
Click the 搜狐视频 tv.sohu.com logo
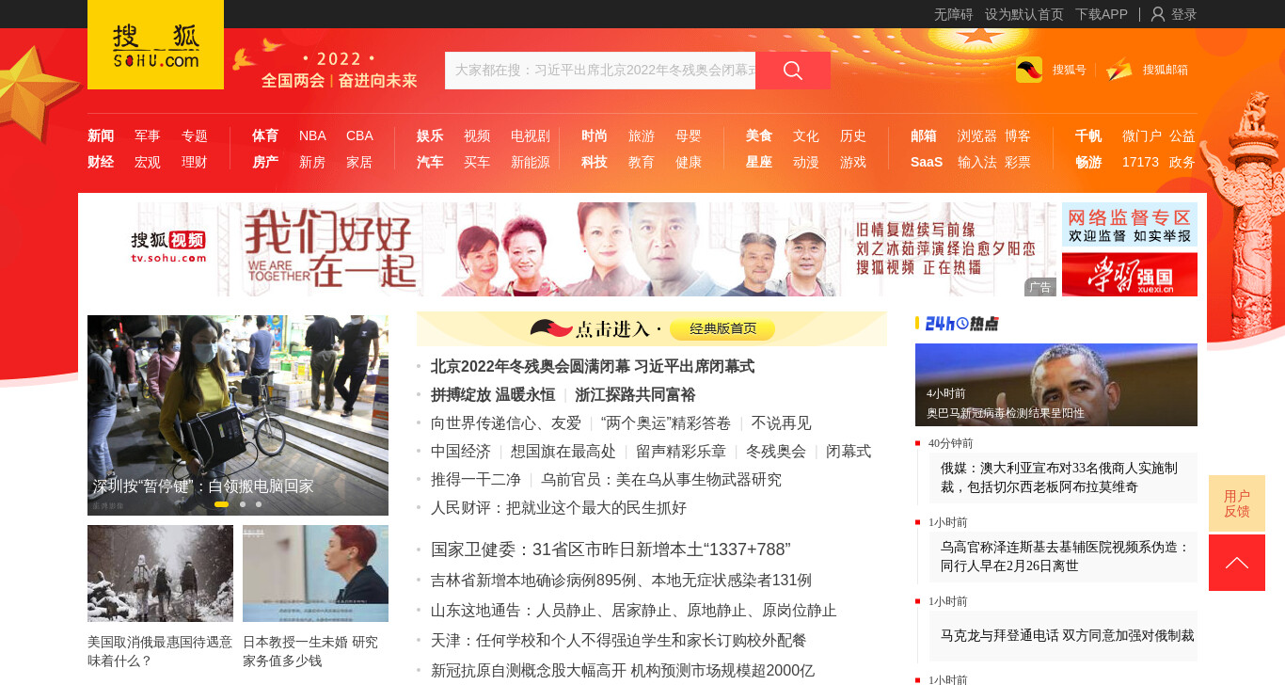click(167, 247)
